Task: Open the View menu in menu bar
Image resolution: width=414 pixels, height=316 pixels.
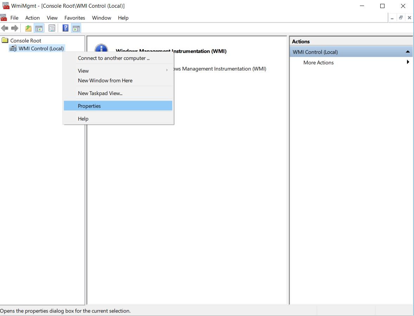Action: coord(52,18)
